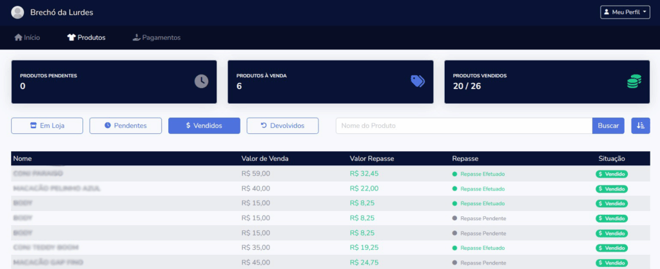The image size is (660, 269).
Task: Click the hand icon in the Pagamentos menu
Action: pyautogui.click(x=136, y=37)
